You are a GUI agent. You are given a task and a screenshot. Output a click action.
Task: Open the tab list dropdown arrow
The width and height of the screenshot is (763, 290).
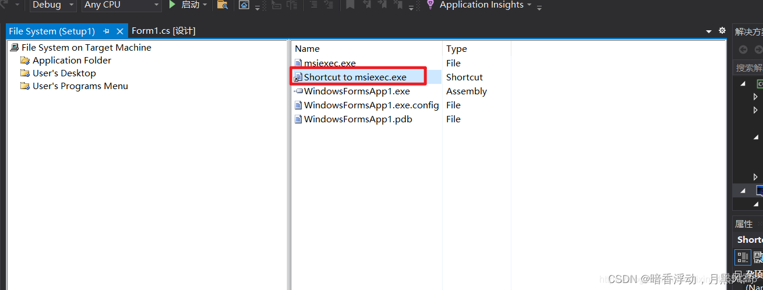[x=709, y=31]
